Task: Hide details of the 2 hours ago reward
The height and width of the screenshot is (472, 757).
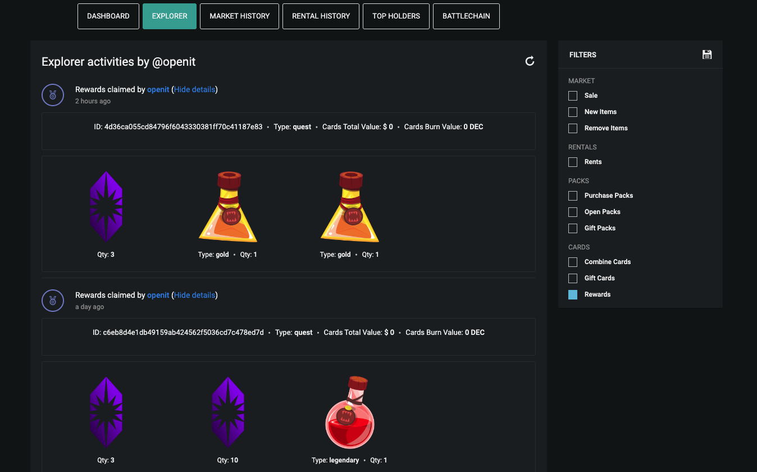Action: [194, 89]
